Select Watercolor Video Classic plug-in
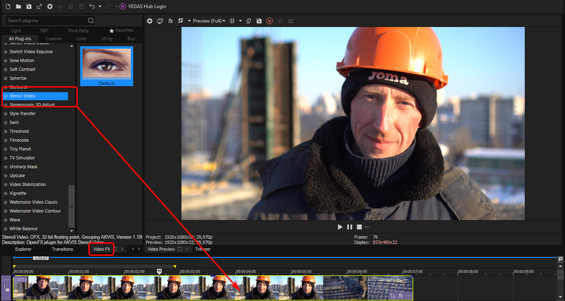The width and height of the screenshot is (565, 301). (33, 202)
